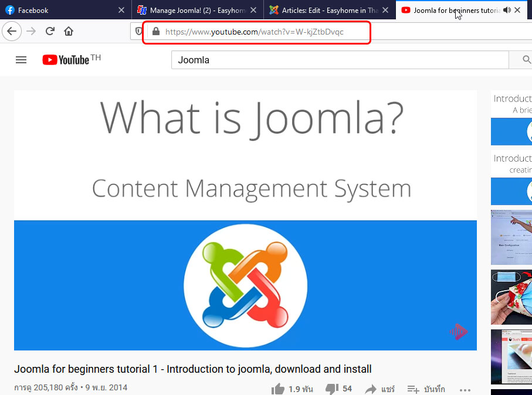Image resolution: width=532 pixels, height=395 pixels.
Task: Like the video with thumbs up
Action: pos(277,389)
